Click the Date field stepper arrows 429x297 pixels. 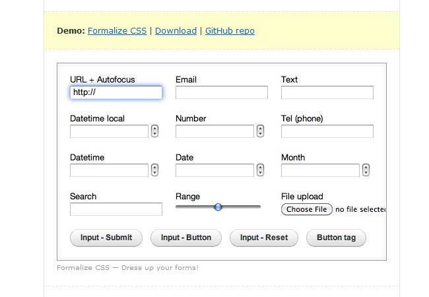click(260, 170)
